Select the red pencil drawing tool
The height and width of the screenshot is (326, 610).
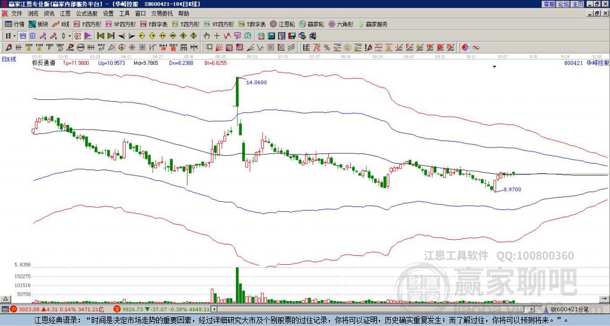pyautogui.click(x=8, y=48)
